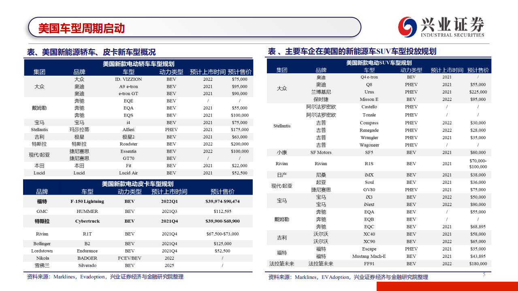Click the Rivian R1S price range cell
The image size is (518, 291).
click(x=478, y=164)
